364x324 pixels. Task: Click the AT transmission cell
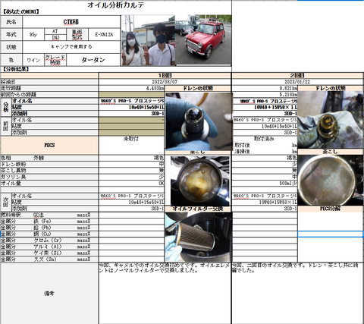tap(55, 31)
